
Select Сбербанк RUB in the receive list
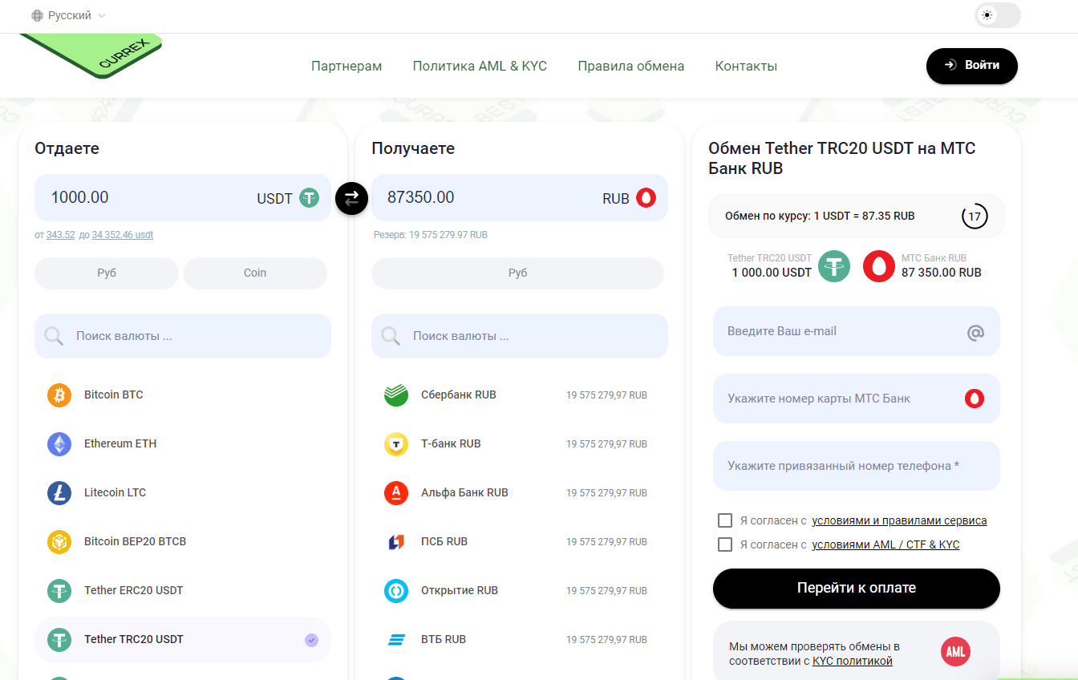click(520, 395)
